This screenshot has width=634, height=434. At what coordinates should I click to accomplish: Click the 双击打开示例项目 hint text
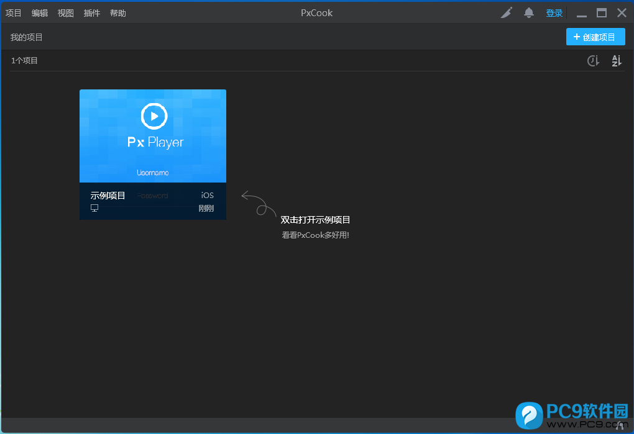coord(315,220)
